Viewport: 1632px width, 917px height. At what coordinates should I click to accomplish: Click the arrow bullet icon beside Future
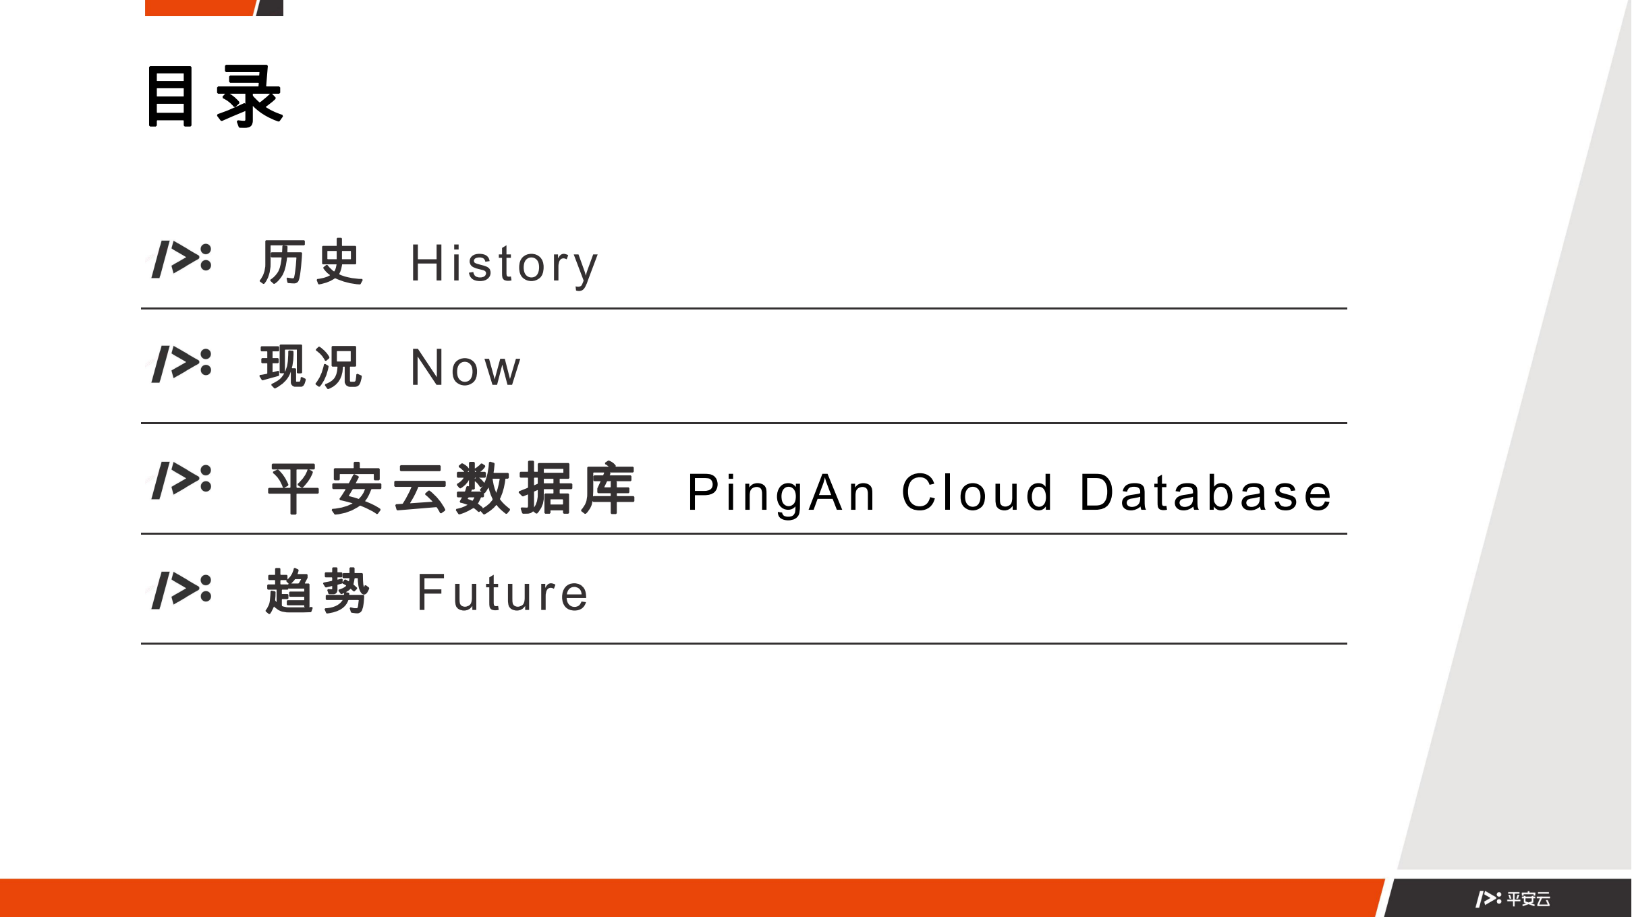(181, 590)
